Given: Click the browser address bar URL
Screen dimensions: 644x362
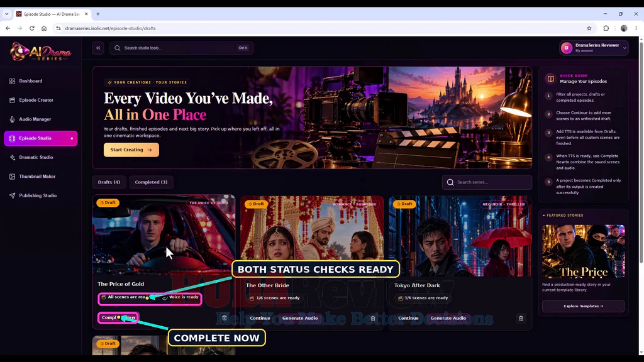Looking at the screenshot, I should [111, 28].
